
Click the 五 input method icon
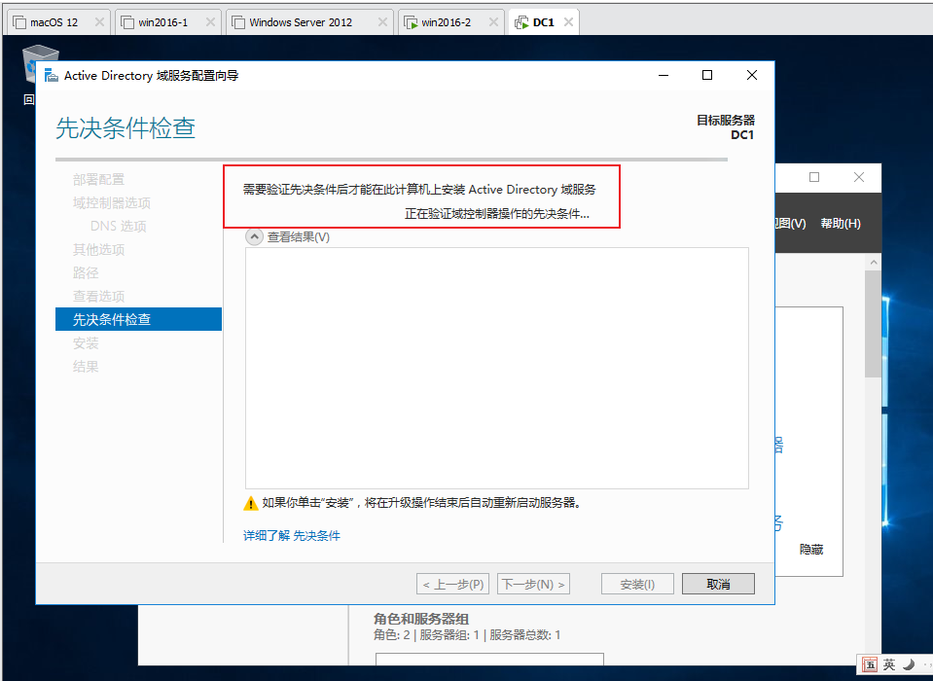870,664
